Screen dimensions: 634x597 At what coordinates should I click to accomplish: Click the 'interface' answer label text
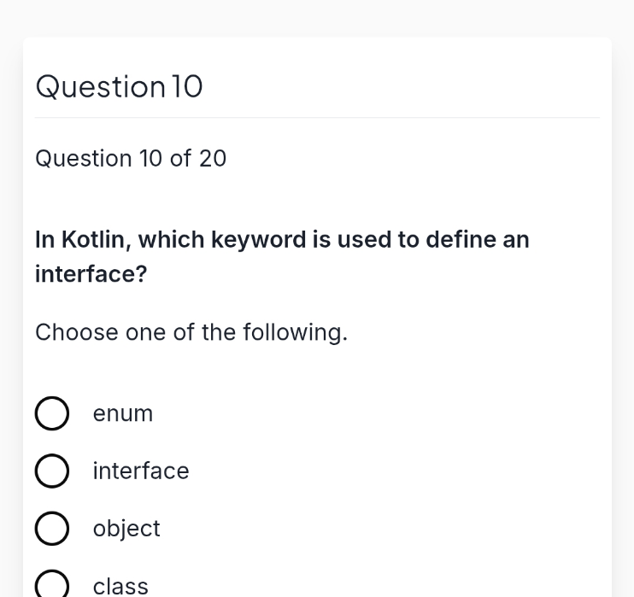(141, 471)
